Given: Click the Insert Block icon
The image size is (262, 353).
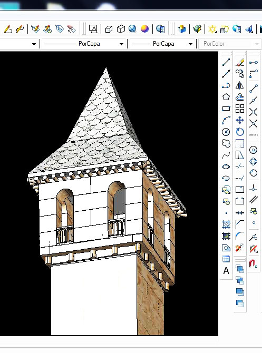Looking at the screenshot, I should coord(226,190).
